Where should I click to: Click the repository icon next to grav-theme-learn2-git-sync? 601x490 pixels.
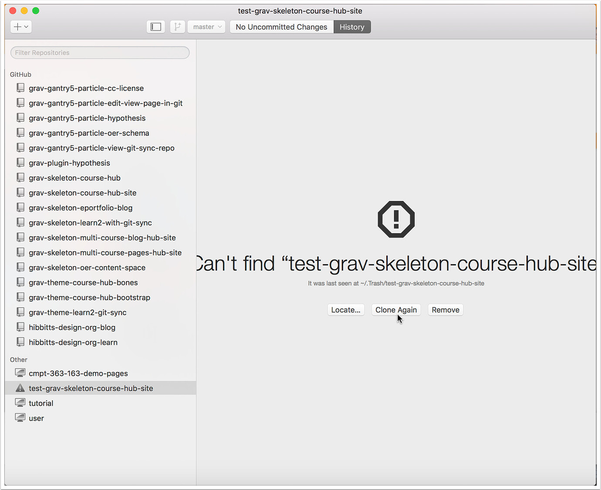click(x=20, y=312)
